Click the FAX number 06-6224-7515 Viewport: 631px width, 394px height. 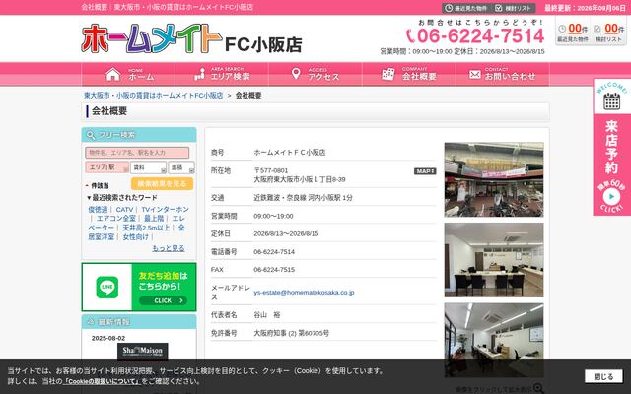tap(274, 270)
